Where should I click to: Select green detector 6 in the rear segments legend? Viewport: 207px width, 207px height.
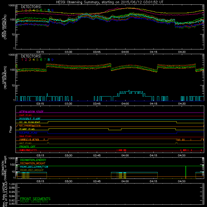(x=41, y=60)
